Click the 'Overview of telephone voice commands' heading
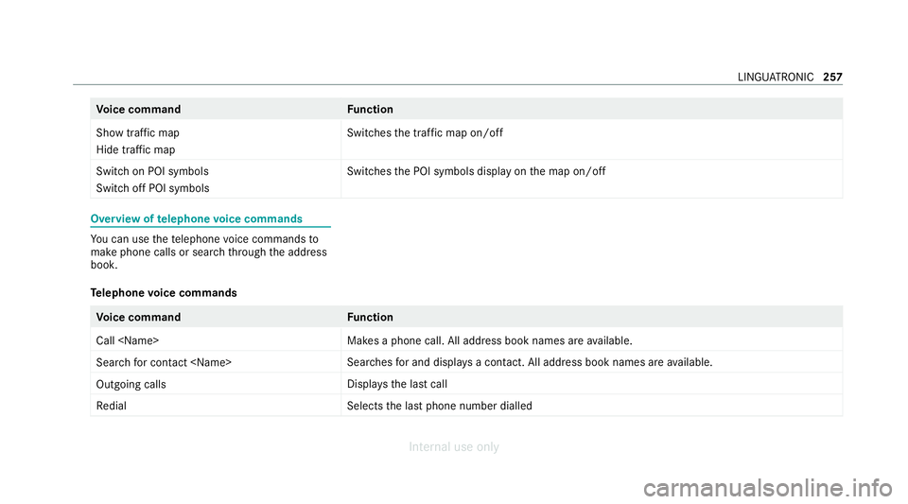The width and height of the screenshot is (908, 504). click(x=197, y=218)
